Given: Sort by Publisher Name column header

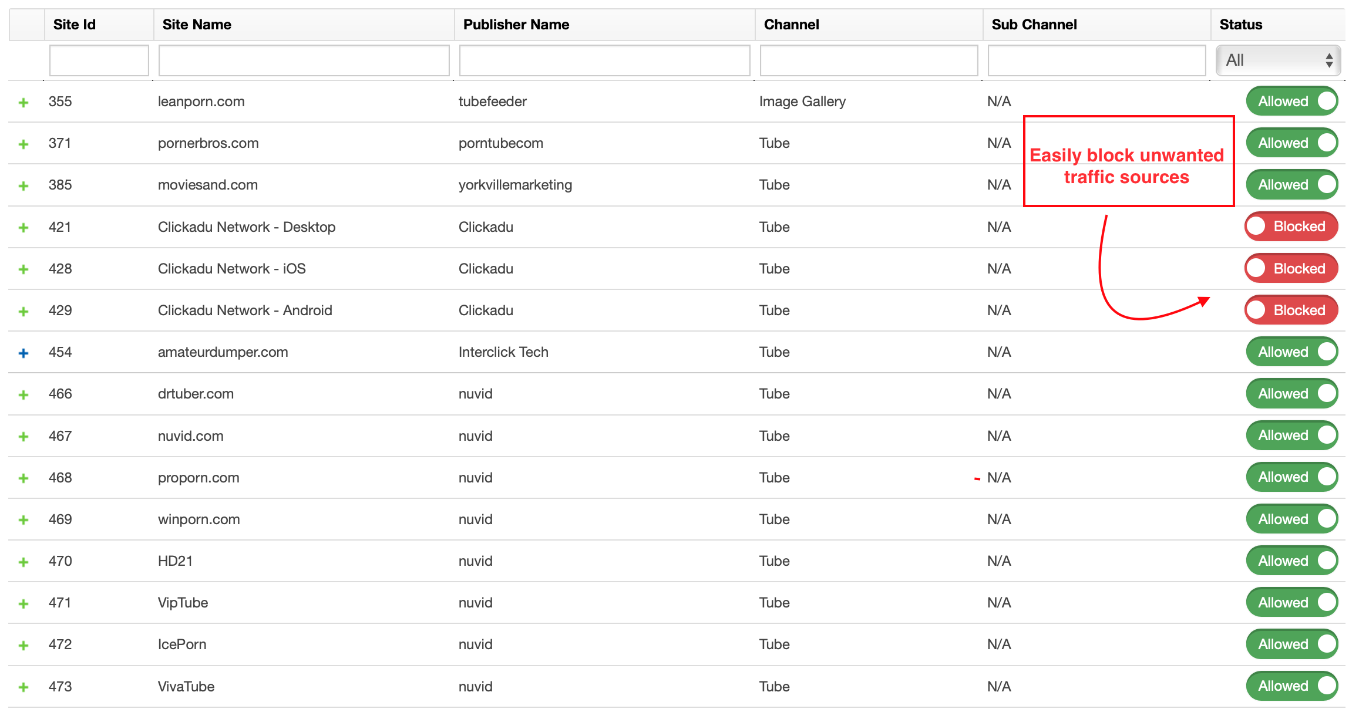Looking at the screenshot, I should coord(516,25).
